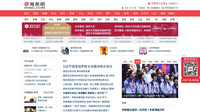The height and width of the screenshot is (112, 200).
Task: Select the 资讯 tab above photo
Action: 125,62
